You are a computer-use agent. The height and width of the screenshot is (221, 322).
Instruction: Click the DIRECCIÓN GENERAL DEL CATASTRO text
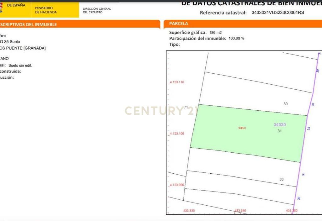pos(97,10)
